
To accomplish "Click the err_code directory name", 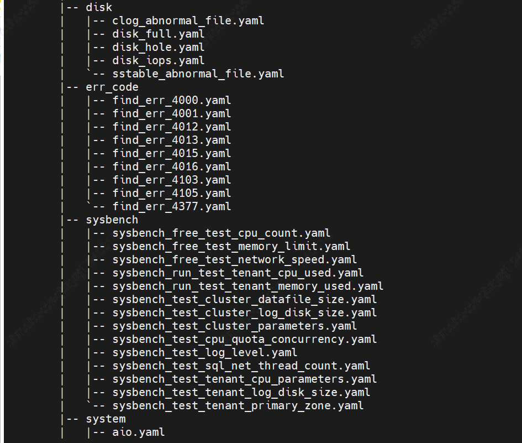I will click(x=112, y=87).
